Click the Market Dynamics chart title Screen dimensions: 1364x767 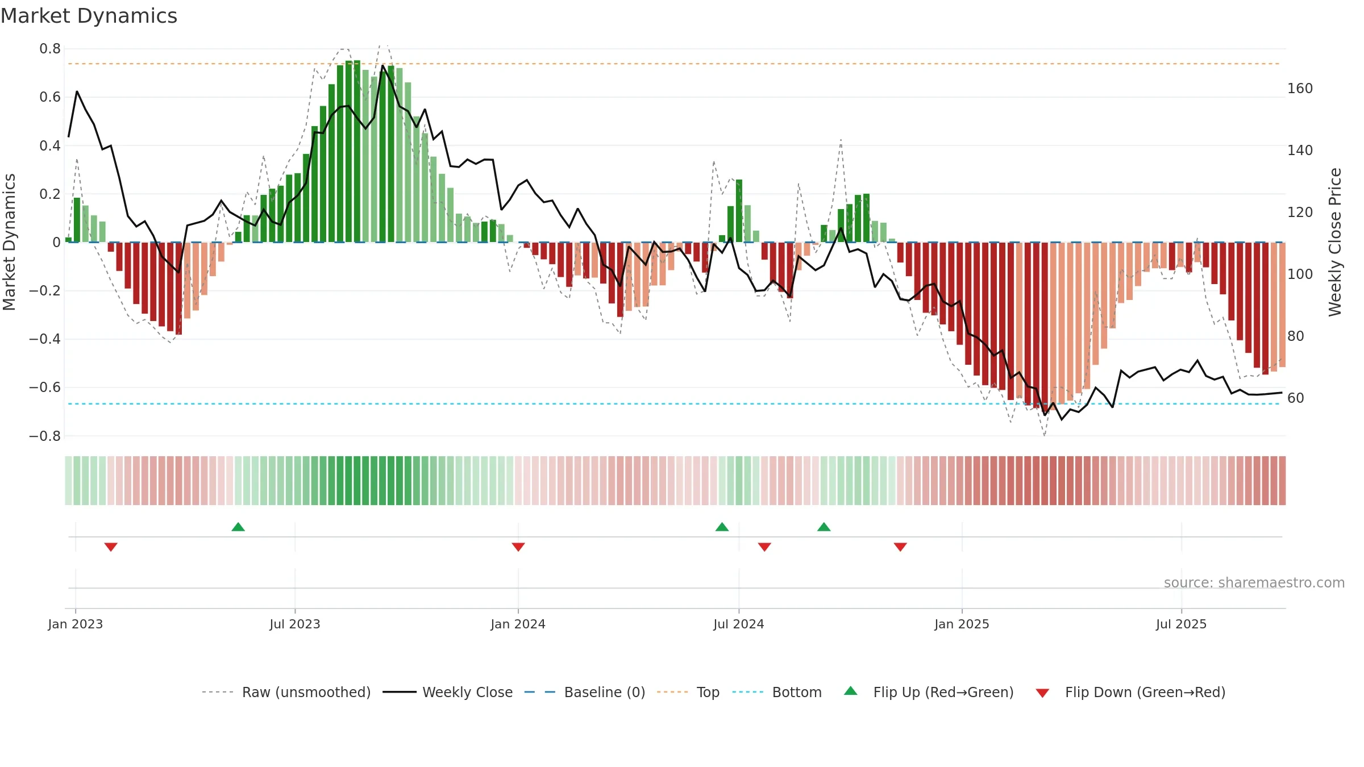point(89,16)
